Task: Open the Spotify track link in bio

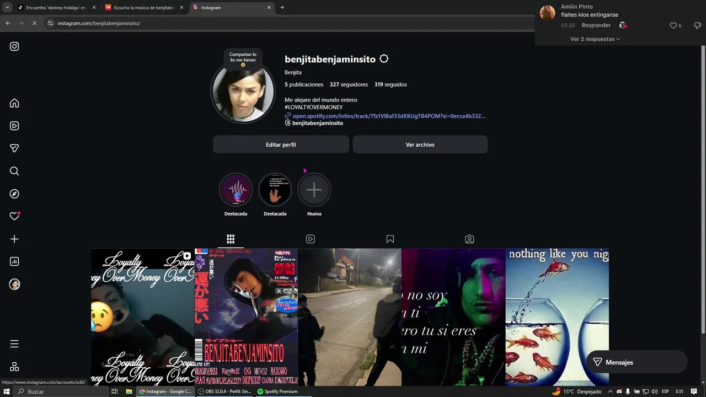Action: coord(389,116)
